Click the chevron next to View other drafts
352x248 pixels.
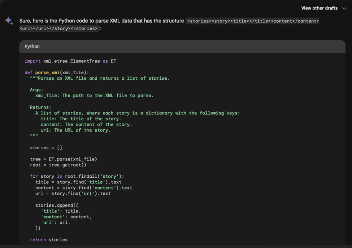[344, 8]
